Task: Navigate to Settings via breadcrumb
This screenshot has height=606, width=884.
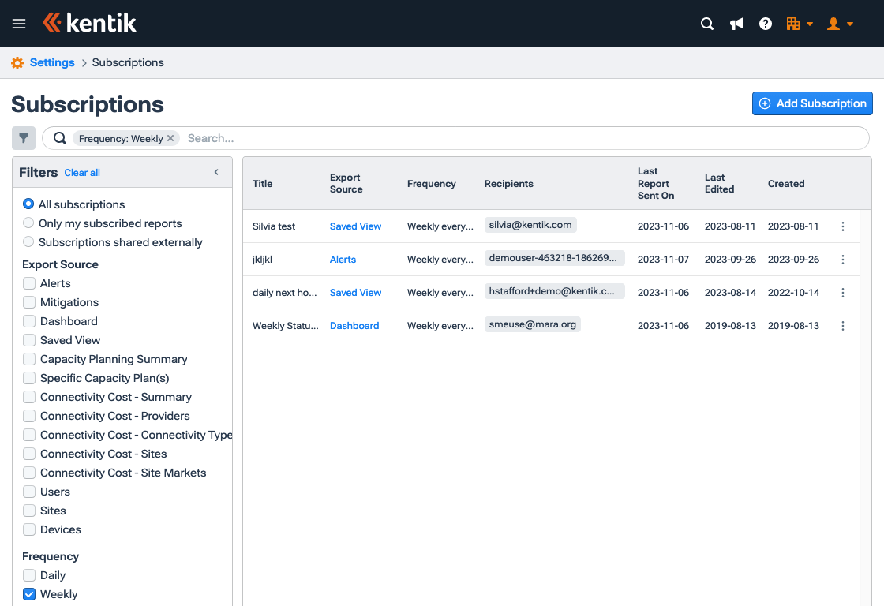Action: [x=52, y=62]
